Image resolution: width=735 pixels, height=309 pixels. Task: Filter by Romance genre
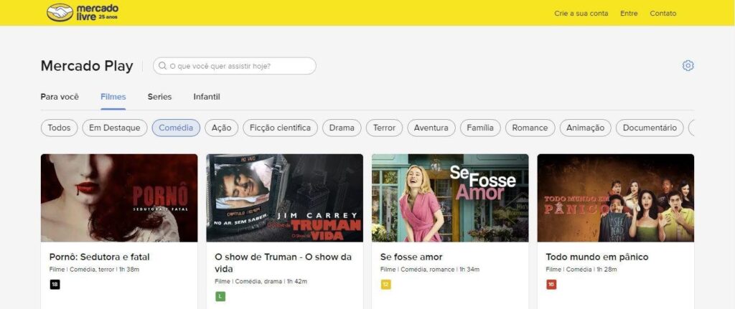530,128
